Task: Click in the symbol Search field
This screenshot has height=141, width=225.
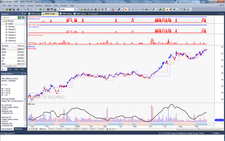Action: click(10, 17)
